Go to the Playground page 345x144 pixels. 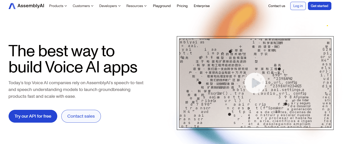tap(162, 6)
